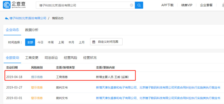The image size is (224, 104).
Task: Click the 情报动态 breadcrumb text
Action: coord(58,18)
